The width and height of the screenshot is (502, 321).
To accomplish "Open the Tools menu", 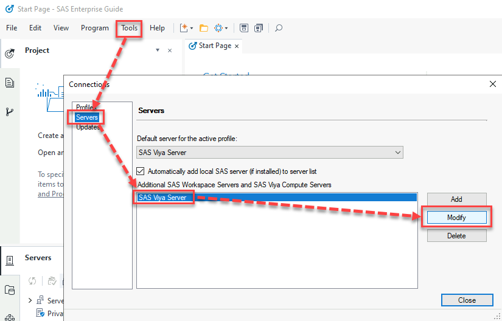I will tap(128, 28).
